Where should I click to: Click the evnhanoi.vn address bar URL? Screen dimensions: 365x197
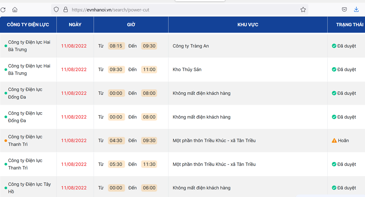point(110,10)
